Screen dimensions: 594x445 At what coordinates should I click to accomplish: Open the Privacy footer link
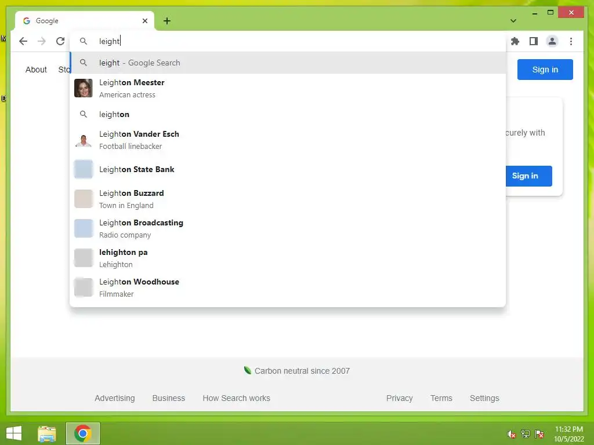click(399, 398)
